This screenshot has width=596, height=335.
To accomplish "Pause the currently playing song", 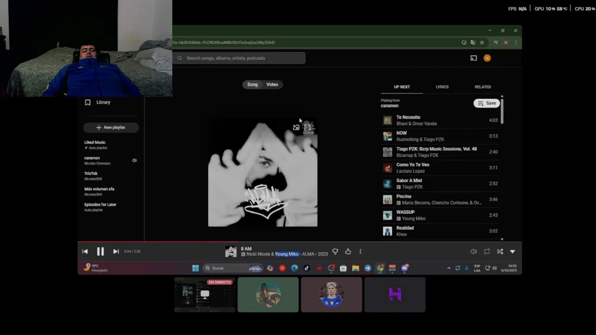I will click(x=100, y=252).
